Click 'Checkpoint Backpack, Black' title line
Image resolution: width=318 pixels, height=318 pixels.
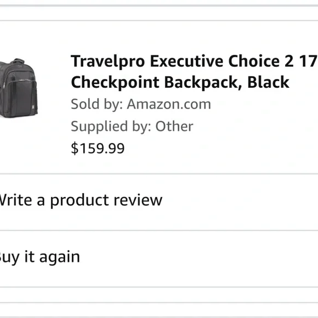coord(180,82)
